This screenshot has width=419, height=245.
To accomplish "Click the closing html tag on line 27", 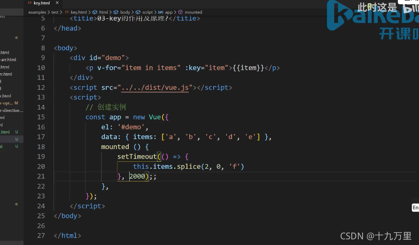I will click(x=67, y=236).
